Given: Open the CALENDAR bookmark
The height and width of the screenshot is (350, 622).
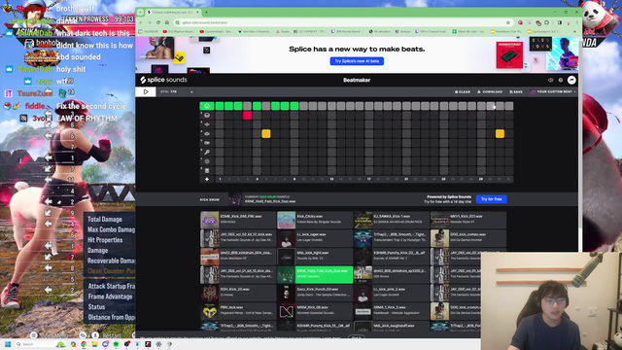Looking at the screenshot, I should 148,31.
